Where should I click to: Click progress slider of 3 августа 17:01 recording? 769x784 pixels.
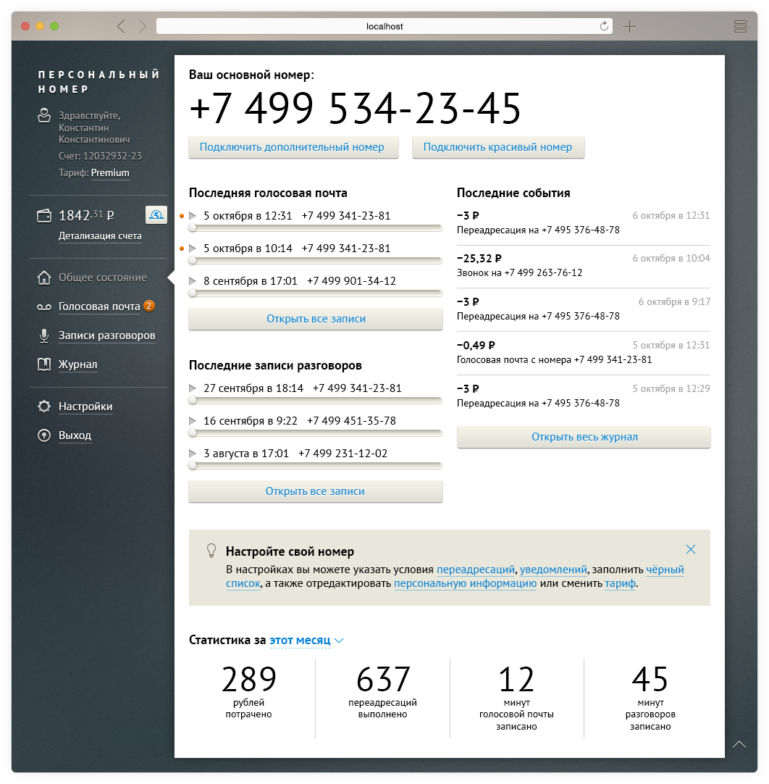pyautogui.click(x=315, y=465)
